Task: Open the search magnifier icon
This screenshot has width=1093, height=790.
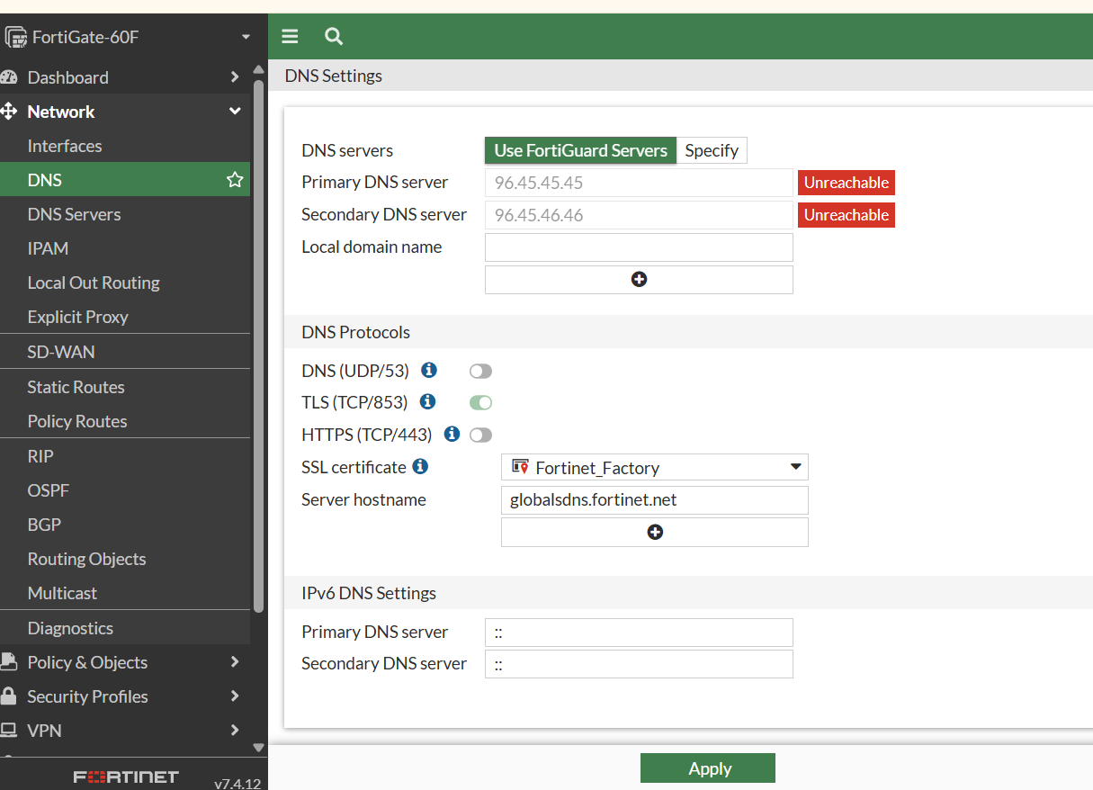Action: pos(334,36)
